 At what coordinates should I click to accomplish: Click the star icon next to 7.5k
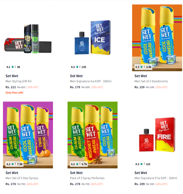coord(12,164)
